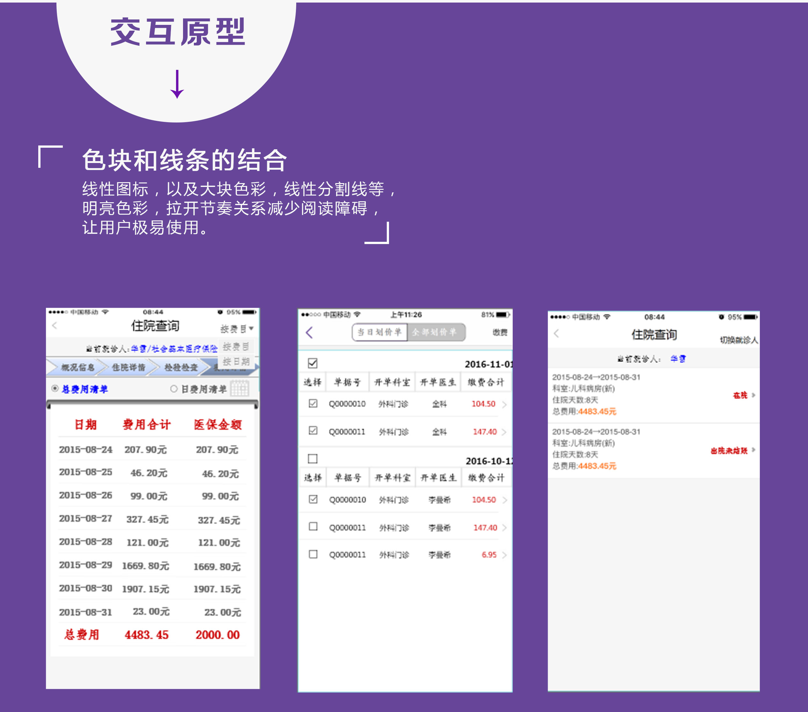808x712 pixels.
Task: Switch to 全部划价单 tab
Action: (x=435, y=332)
